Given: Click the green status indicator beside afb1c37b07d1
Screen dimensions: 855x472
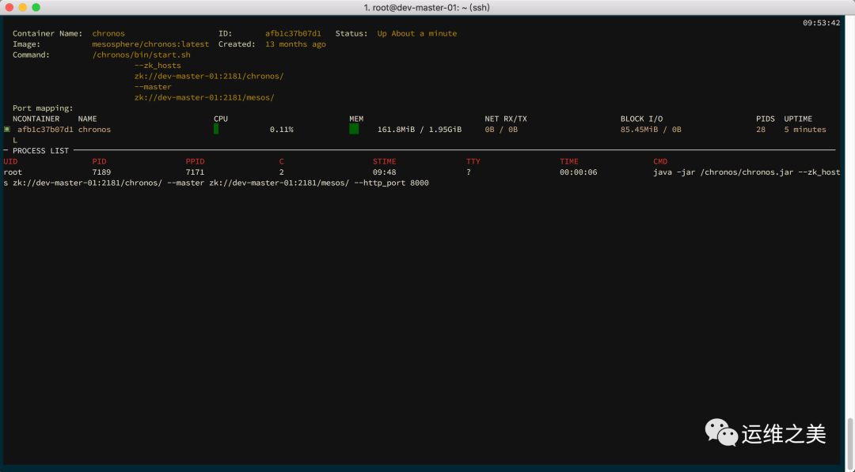Looking at the screenshot, I should (7, 130).
